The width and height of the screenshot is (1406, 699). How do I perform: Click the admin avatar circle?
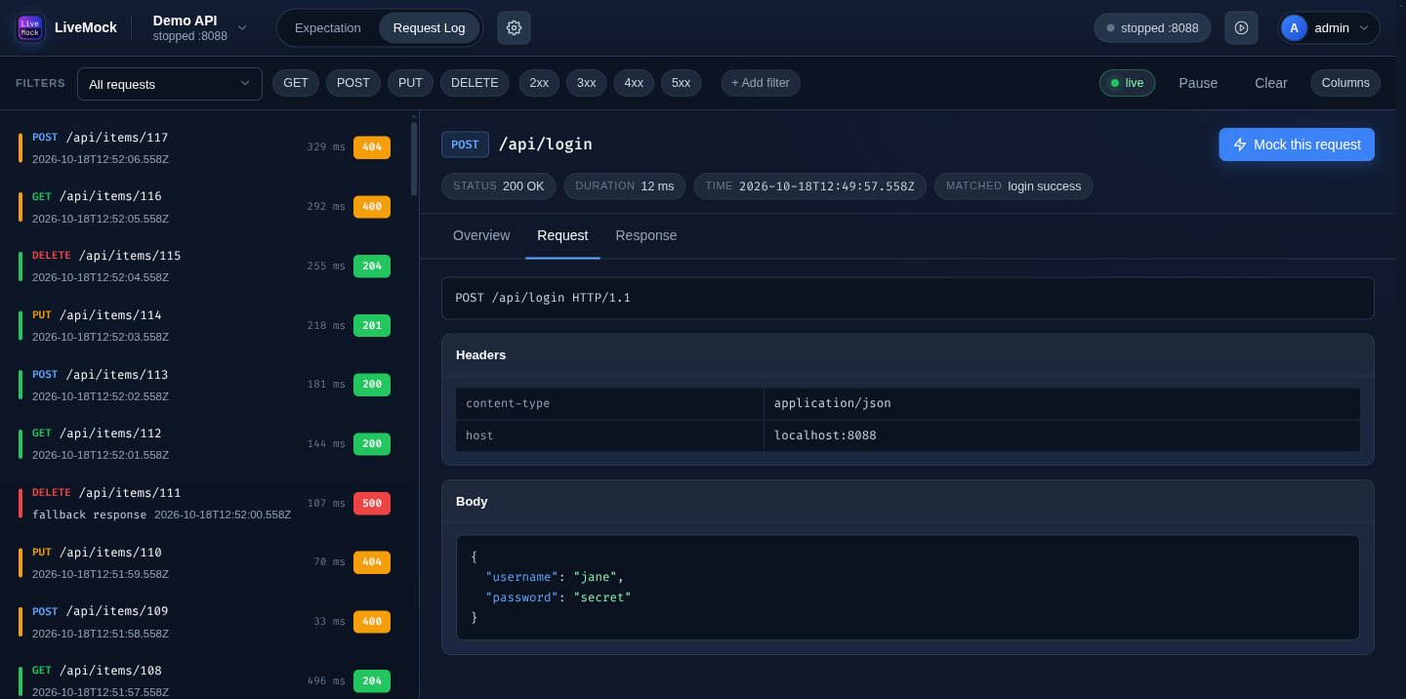[x=1294, y=27]
